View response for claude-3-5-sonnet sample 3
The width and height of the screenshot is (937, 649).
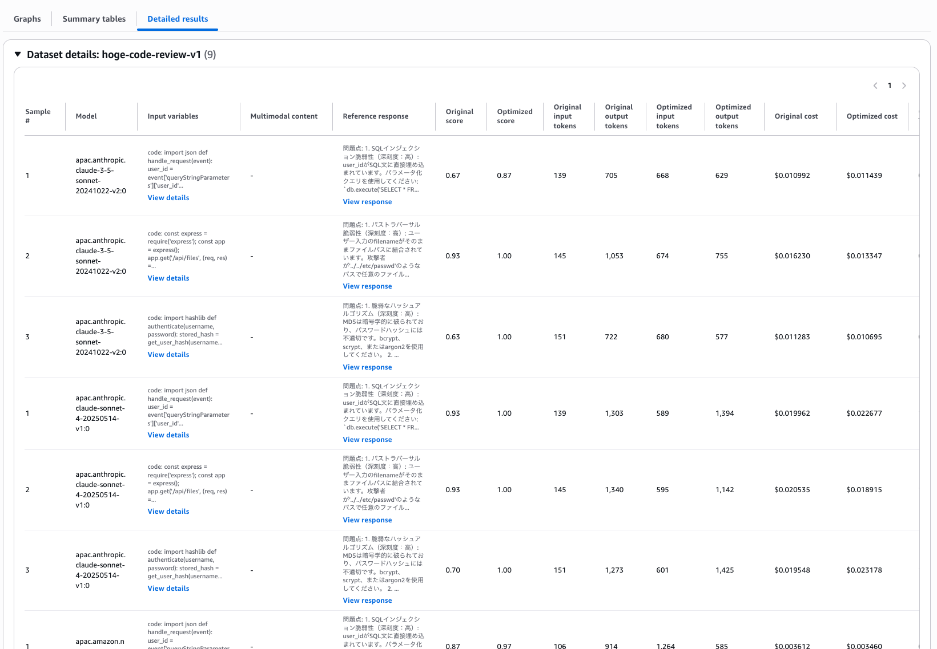tap(367, 367)
